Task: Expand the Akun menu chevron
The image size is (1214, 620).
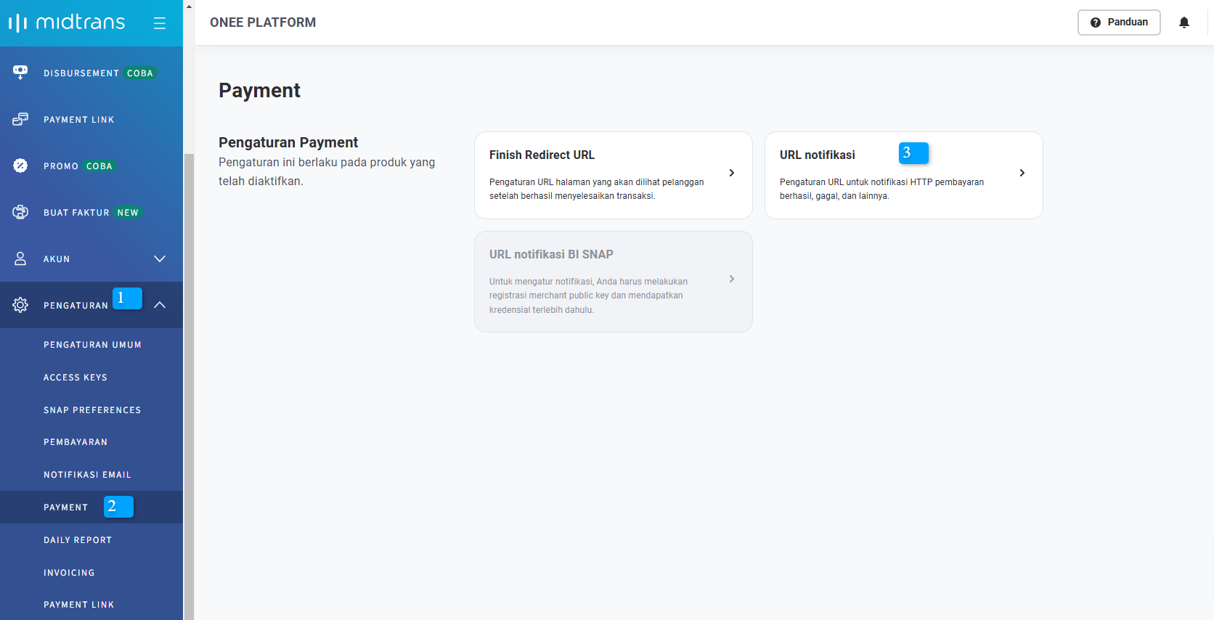Action: point(160,258)
